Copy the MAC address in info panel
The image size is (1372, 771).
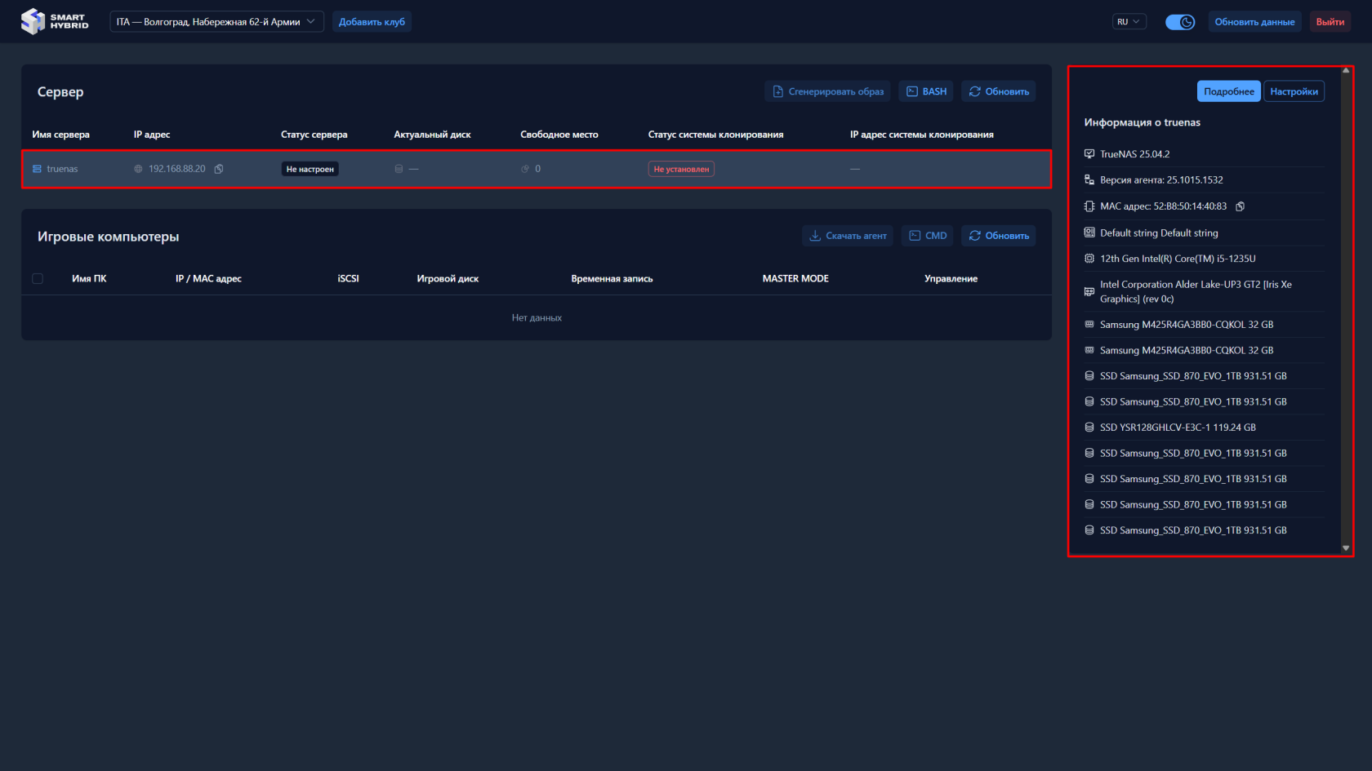(x=1240, y=206)
